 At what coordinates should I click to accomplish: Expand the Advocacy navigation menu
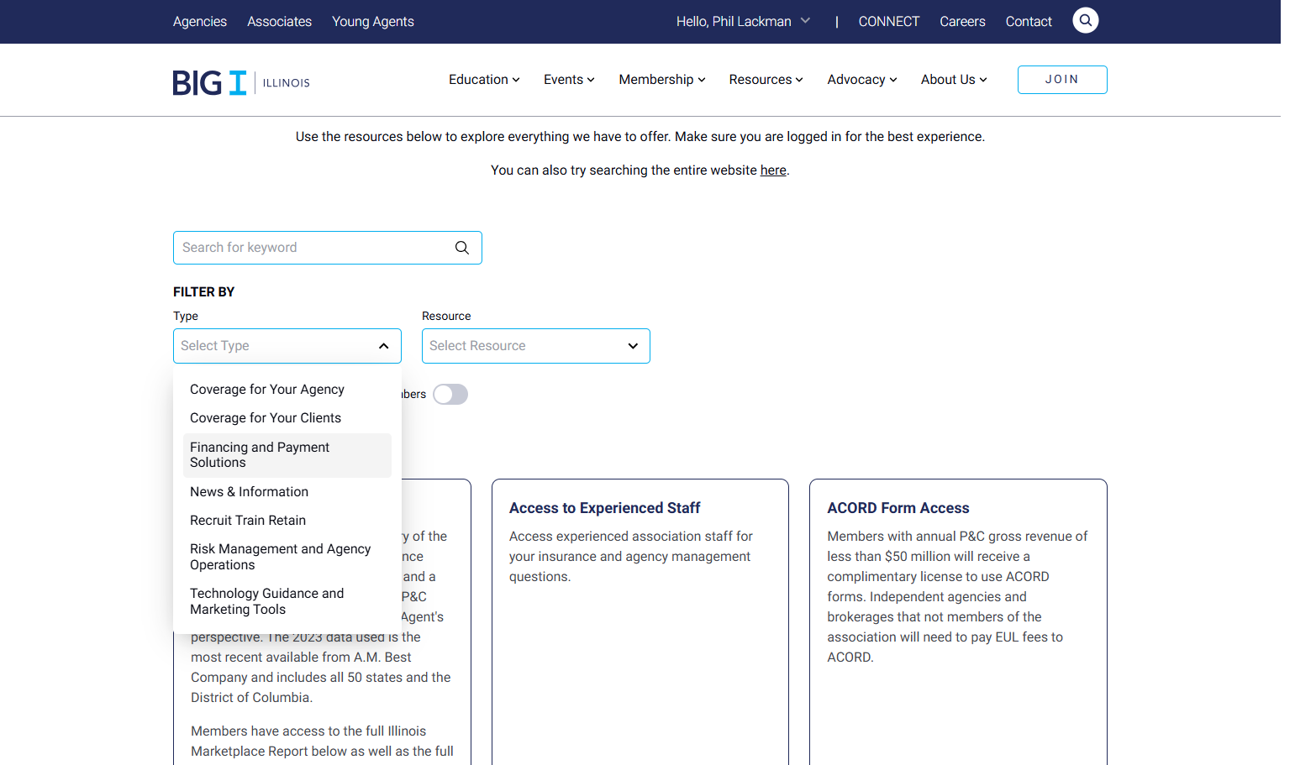tap(862, 80)
